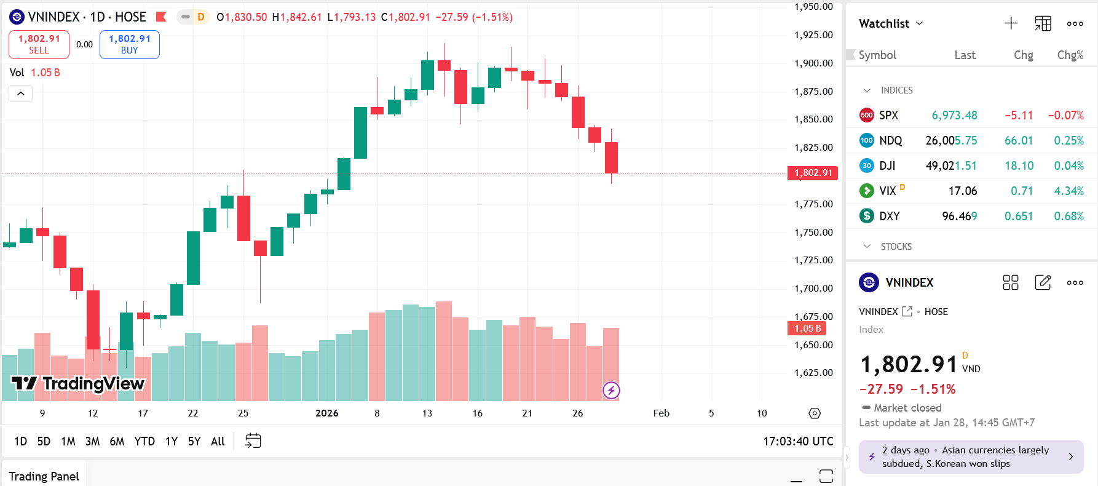Viewport: 1098px width, 486px height.
Task: Expand the STOCKS section
Action: click(x=867, y=246)
